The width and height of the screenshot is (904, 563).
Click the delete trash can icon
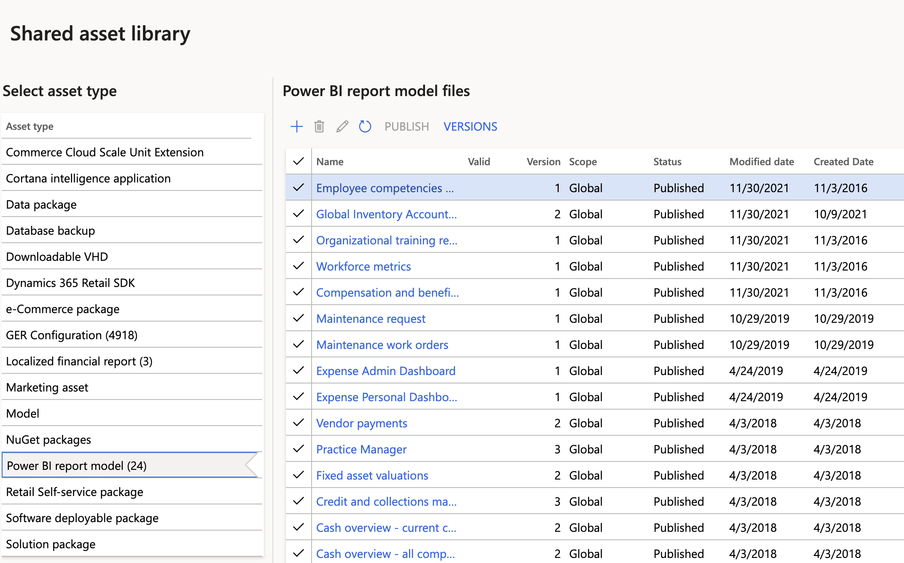319,126
